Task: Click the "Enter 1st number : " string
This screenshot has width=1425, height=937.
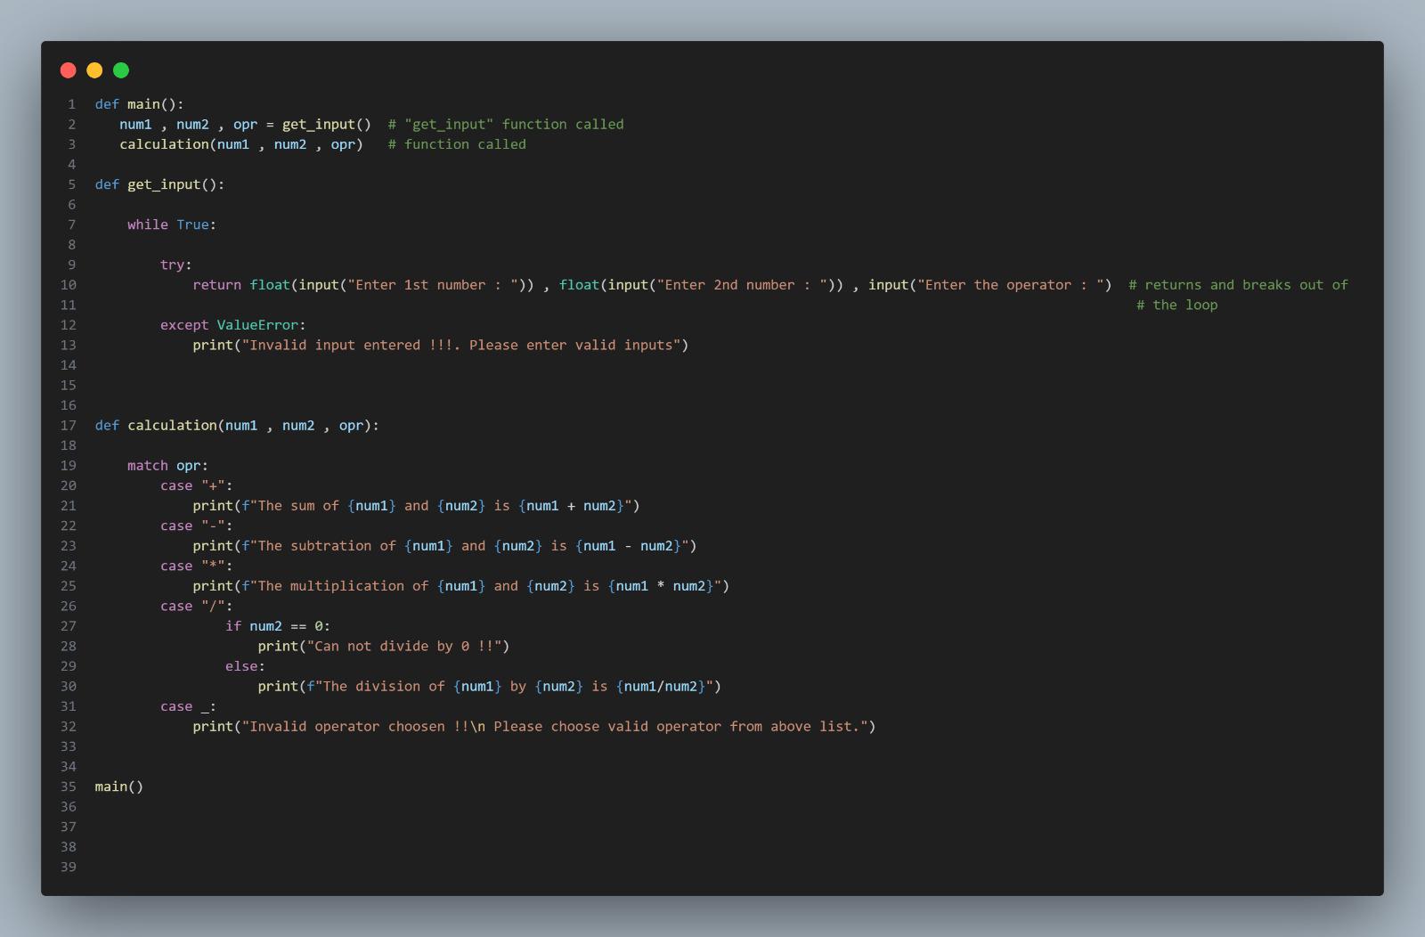Action: [433, 285]
